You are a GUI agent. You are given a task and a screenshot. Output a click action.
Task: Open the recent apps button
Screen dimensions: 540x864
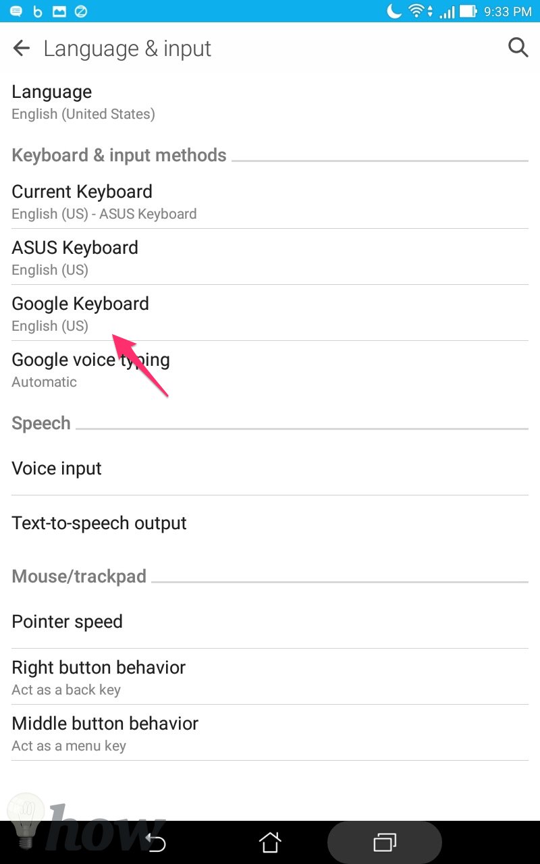coord(385,842)
